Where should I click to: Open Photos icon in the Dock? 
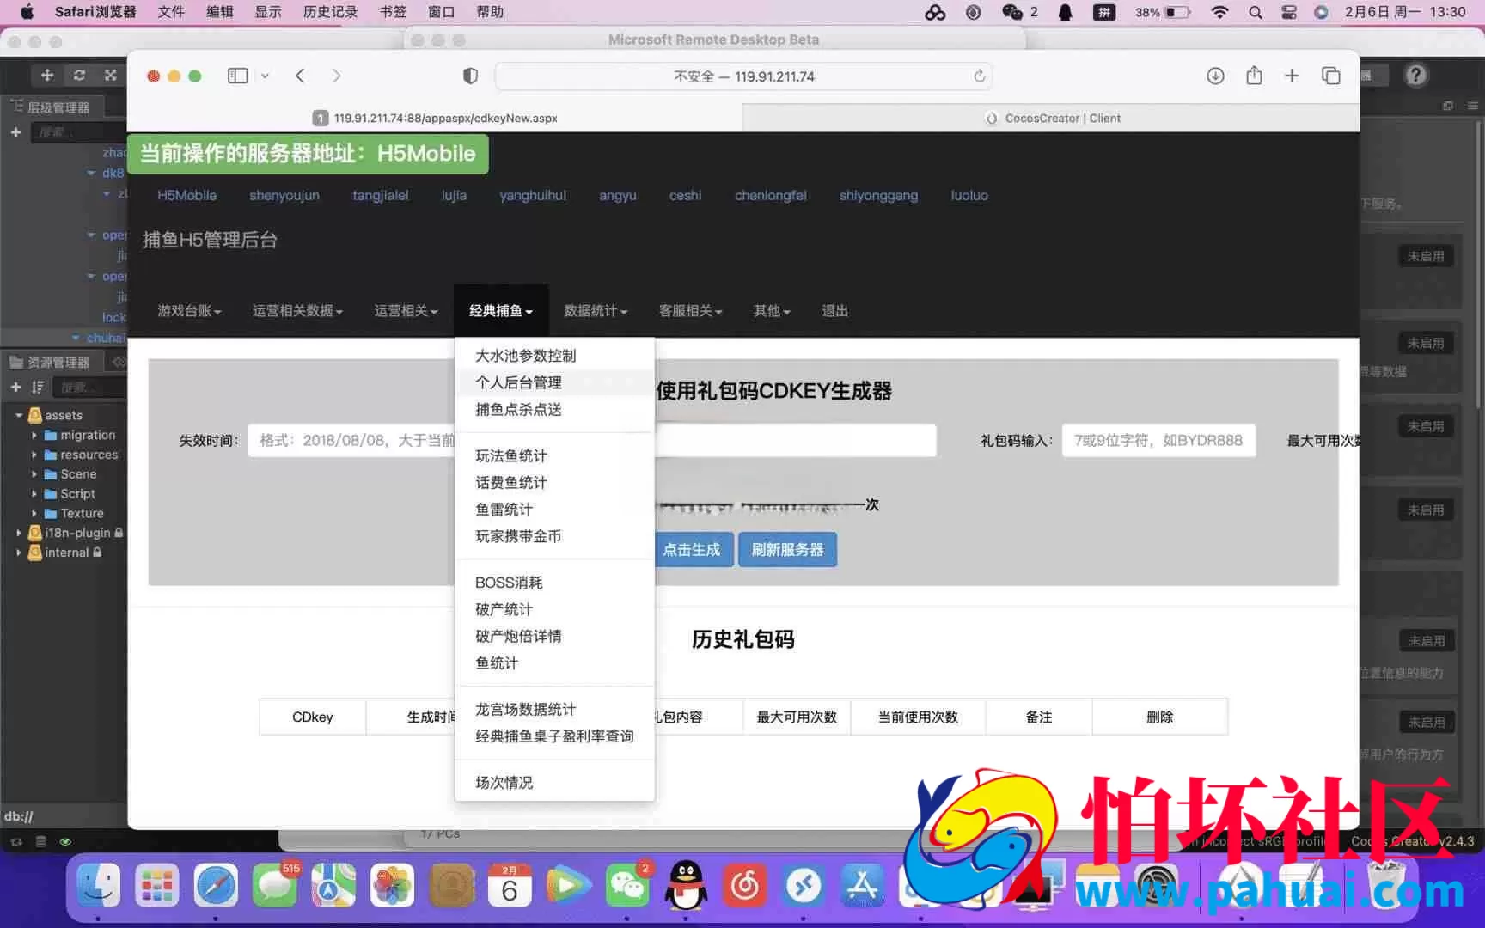click(x=392, y=886)
